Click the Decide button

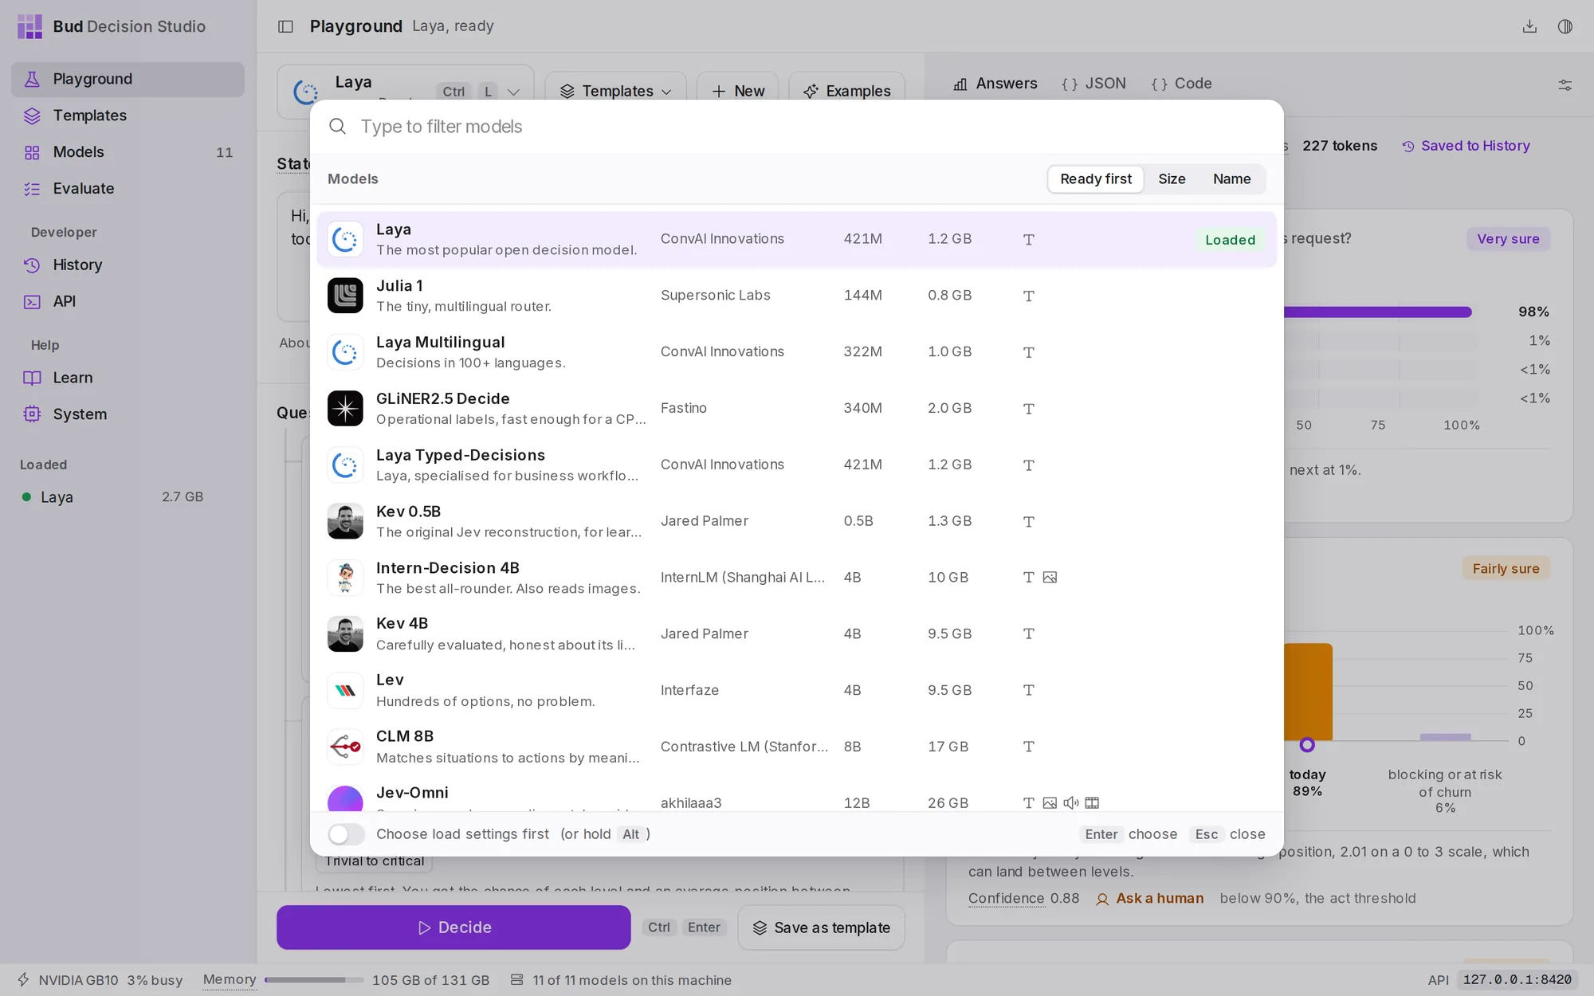pyautogui.click(x=453, y=927)
